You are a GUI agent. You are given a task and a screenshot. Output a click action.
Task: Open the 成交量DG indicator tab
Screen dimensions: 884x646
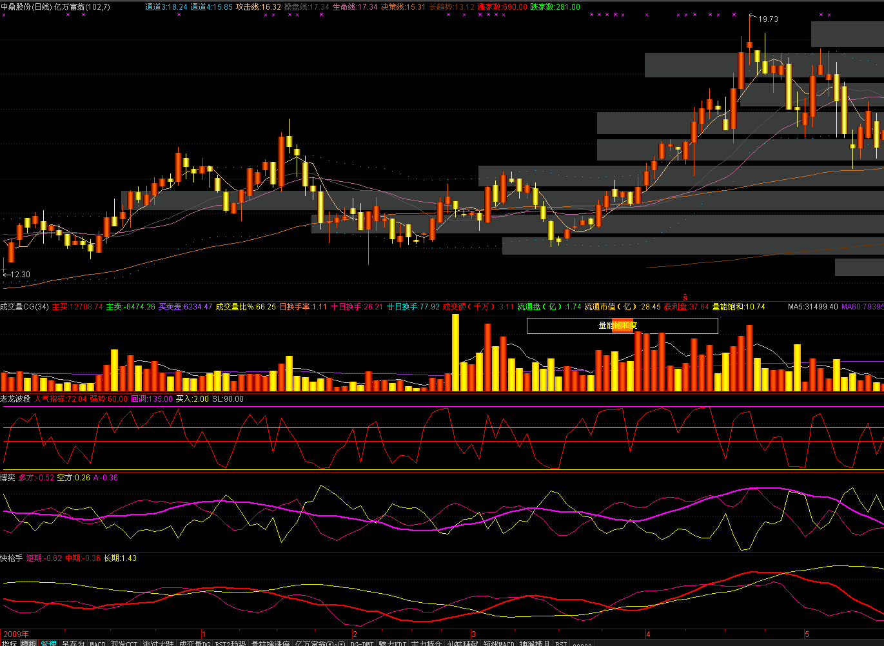[x=195, y=643]
